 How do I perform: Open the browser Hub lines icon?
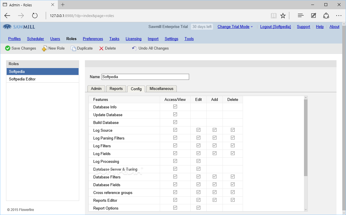click(x=301, y=16)
